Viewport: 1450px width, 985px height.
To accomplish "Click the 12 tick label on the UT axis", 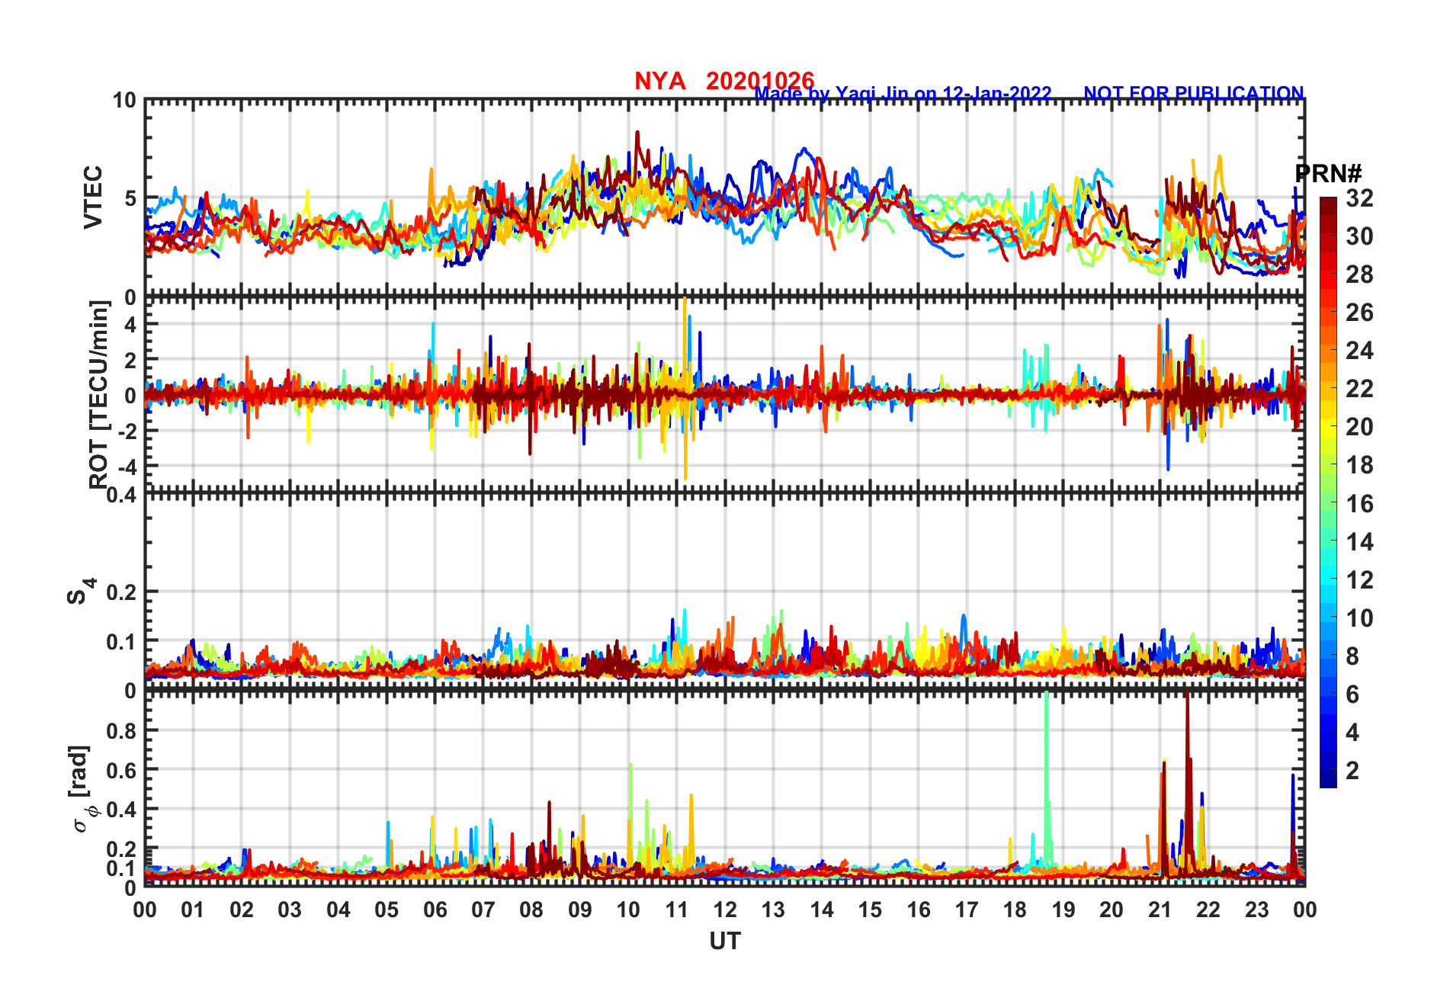I will tap(725, 910).
